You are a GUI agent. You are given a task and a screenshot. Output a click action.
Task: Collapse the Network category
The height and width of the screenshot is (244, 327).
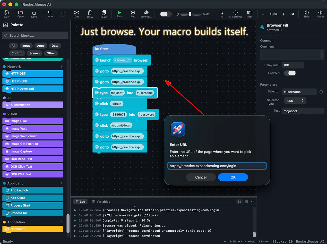pyautogui.click(x=33, y=66)
